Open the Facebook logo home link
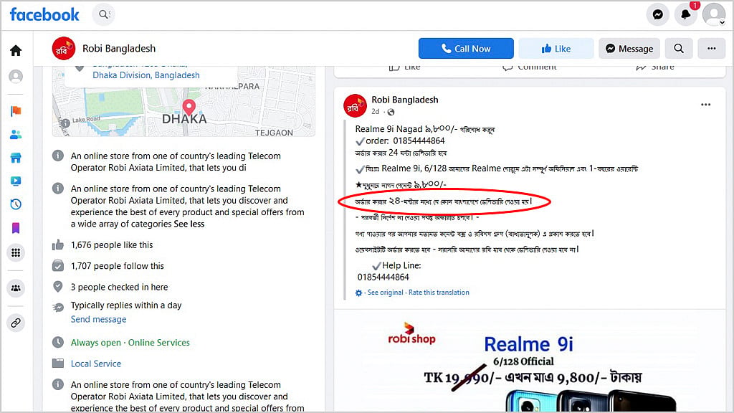734x413 pixels. pos(44,14)
